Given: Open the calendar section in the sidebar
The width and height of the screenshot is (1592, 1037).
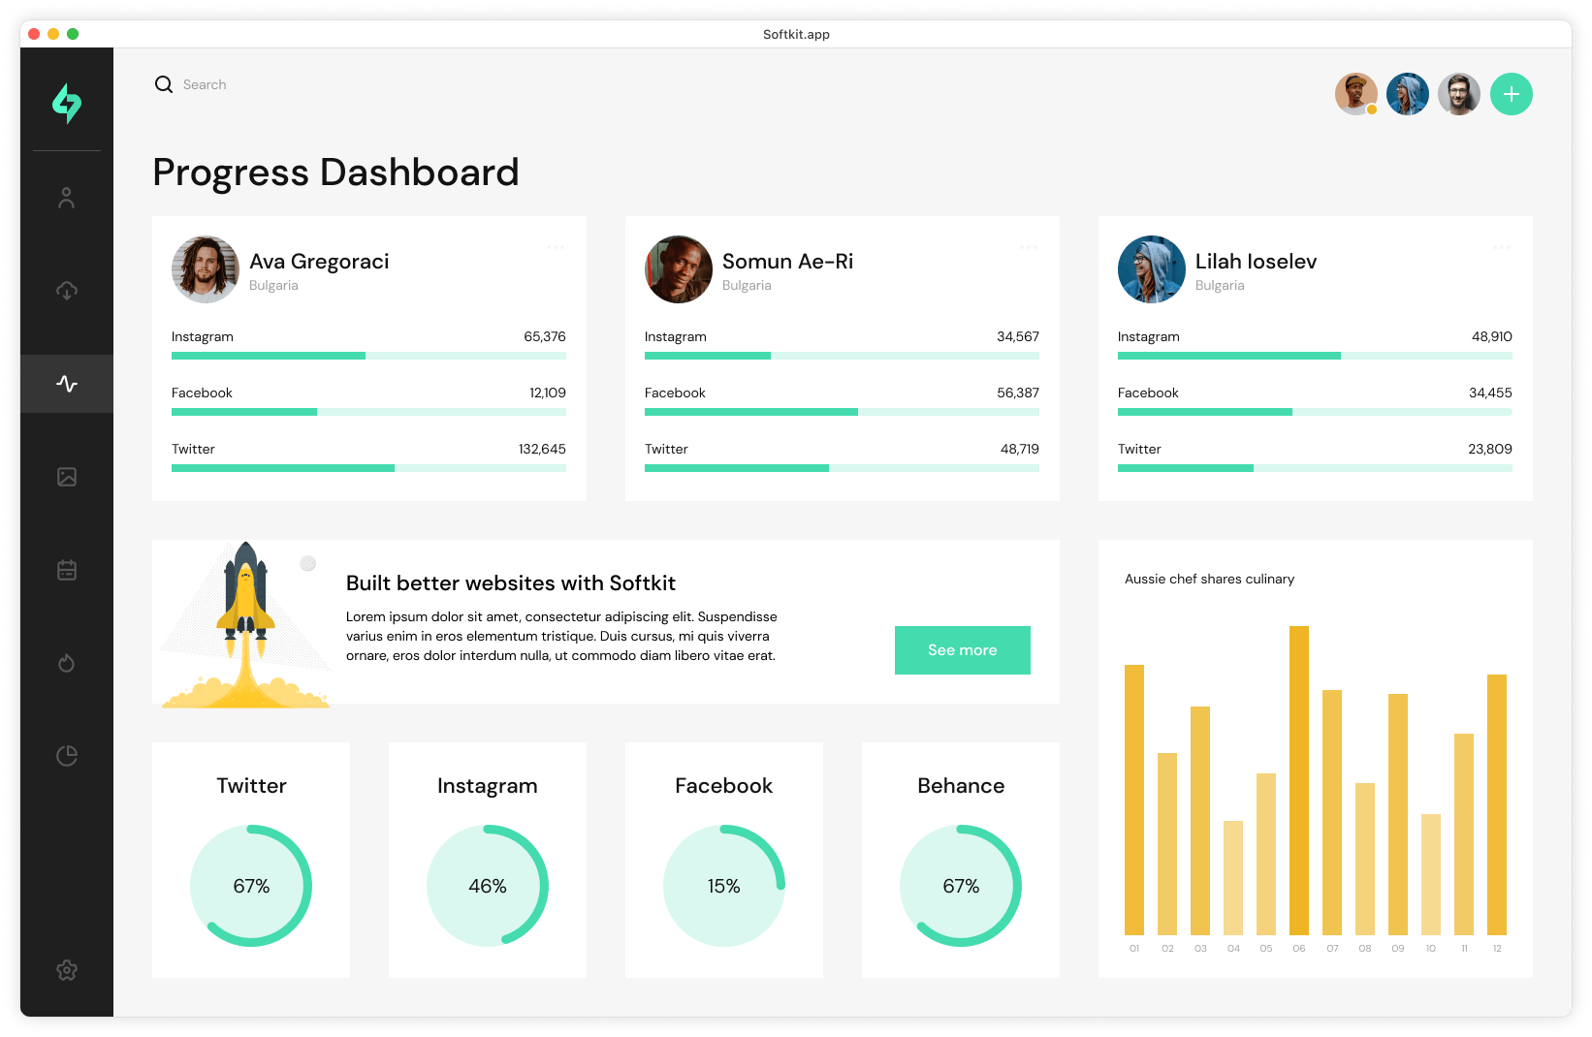Looking at the screenshot, I should [66, 570].
